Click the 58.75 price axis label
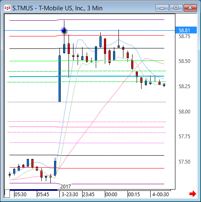 [184, 36]
